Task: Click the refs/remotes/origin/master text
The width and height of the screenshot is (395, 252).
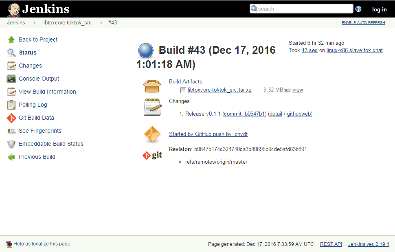Action: [216, 162]
